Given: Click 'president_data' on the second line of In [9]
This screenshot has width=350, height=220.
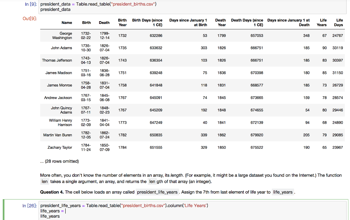Looking at the screenshot, I should [x=55, y=10].
